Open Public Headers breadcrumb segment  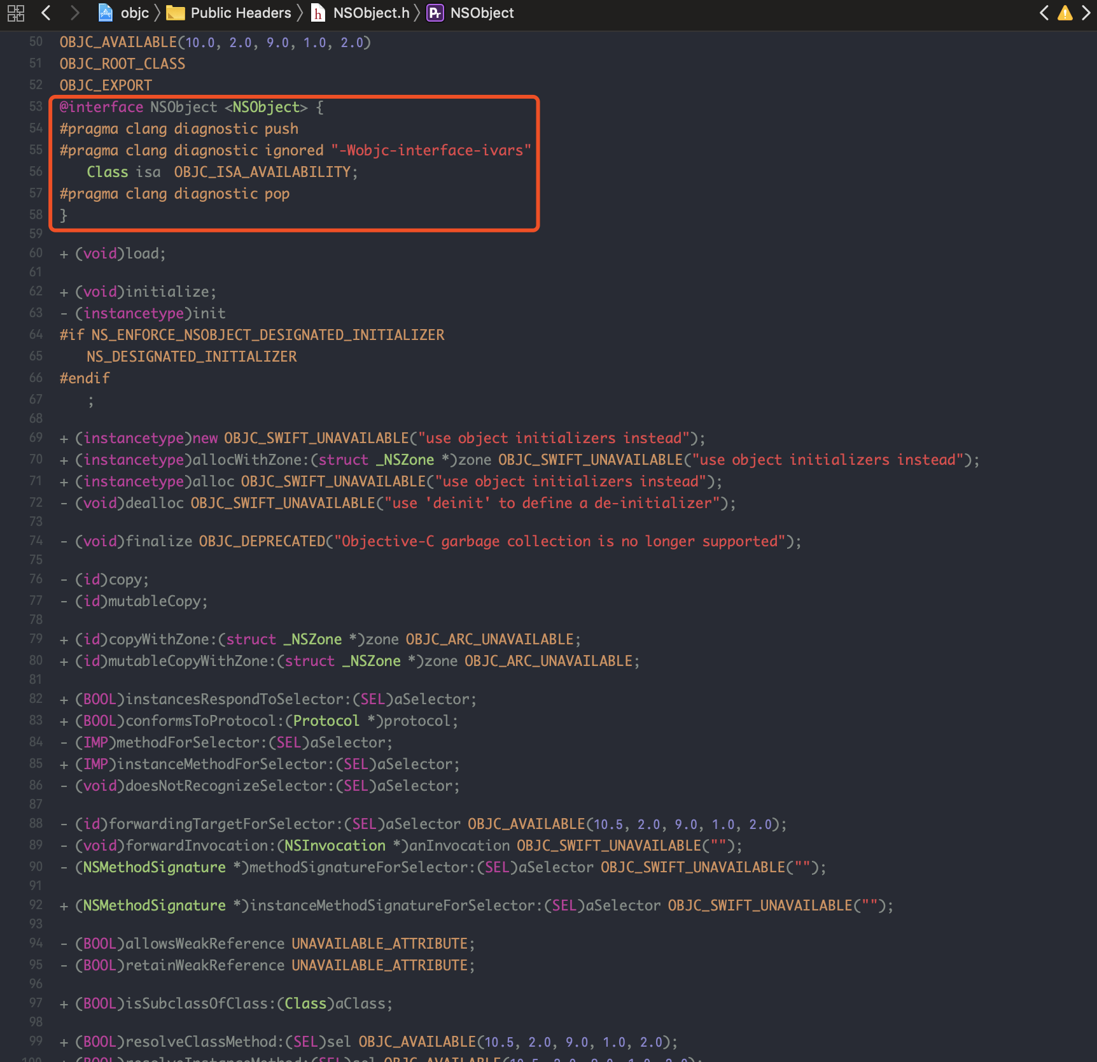(241, 13)
